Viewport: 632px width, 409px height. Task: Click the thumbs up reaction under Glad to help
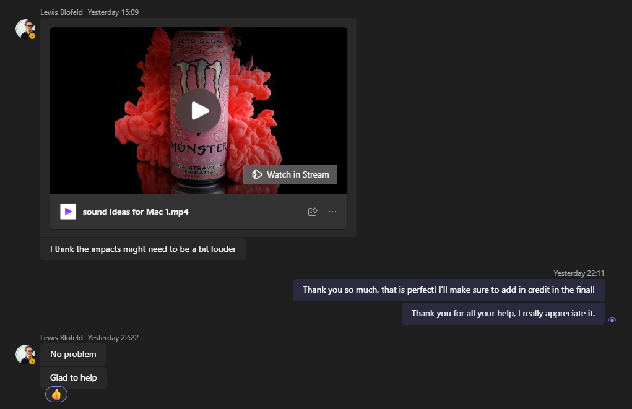[x=56, y=394]
